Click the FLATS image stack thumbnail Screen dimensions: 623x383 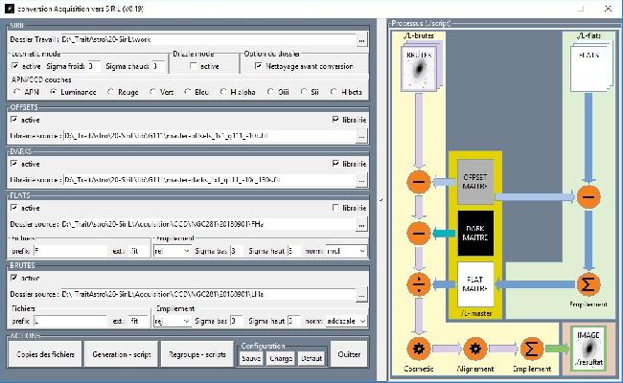tap(589, 69)
